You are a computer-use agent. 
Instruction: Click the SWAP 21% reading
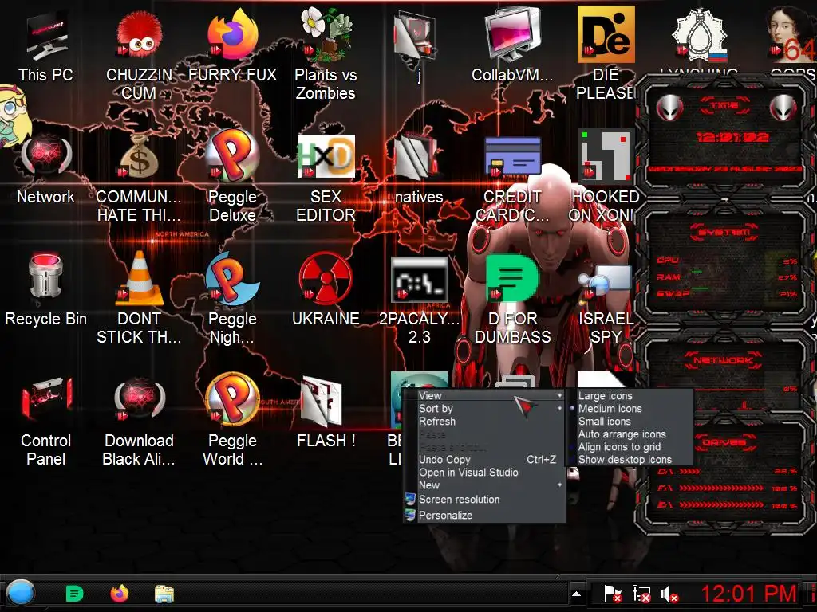788,294
